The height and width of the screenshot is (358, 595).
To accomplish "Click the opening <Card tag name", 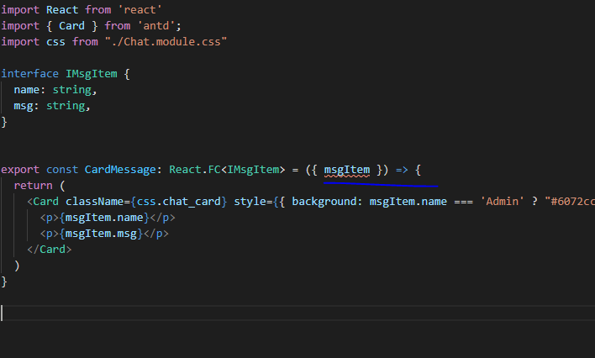I will (46, 202).
